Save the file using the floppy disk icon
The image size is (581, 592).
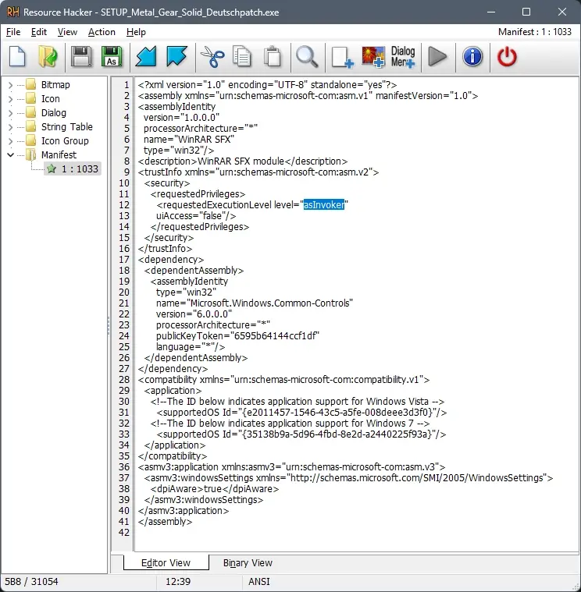pos(81,57)
